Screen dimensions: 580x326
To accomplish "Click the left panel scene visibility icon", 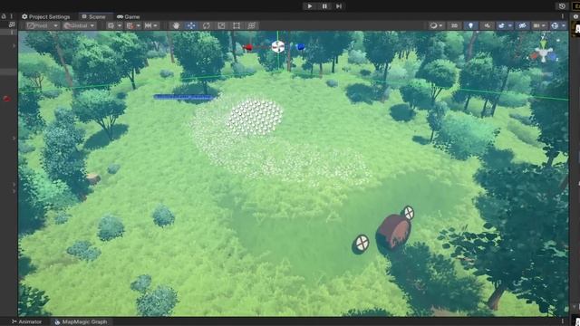I will click(x=12, y=24).
